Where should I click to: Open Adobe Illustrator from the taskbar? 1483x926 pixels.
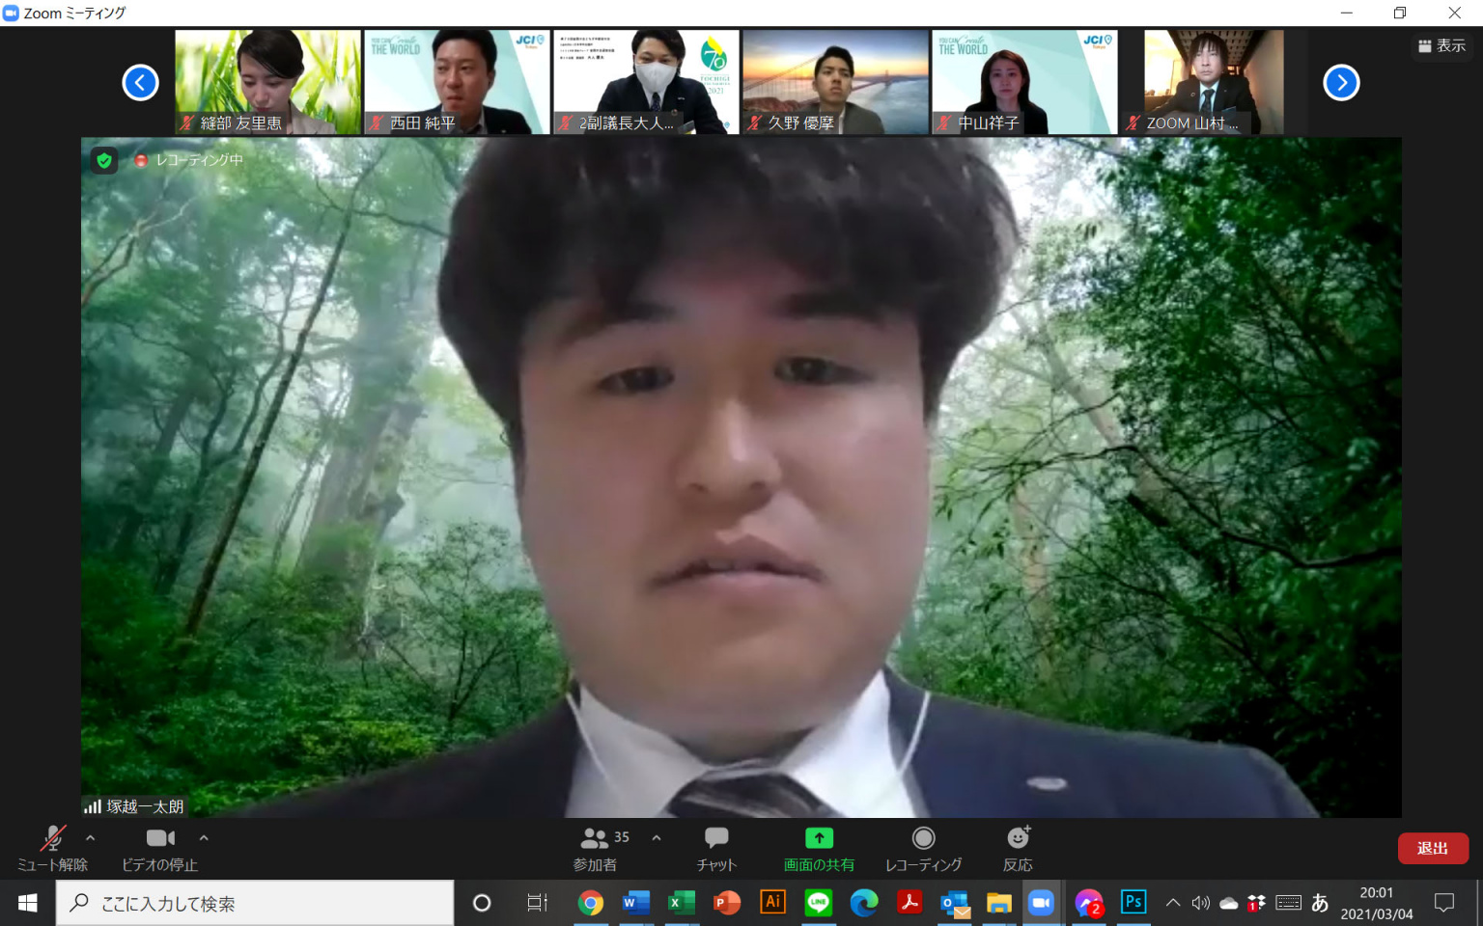(772, 902)
